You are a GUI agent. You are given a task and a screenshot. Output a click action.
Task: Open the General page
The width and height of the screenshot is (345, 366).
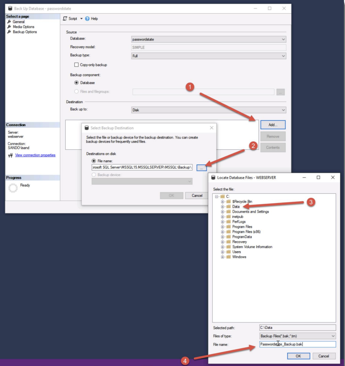pyautogui.click(x=19, y=22)
